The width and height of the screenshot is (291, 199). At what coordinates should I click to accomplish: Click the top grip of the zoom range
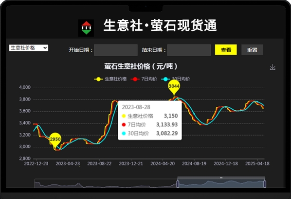pyautogui.click(x=221, y=178)
